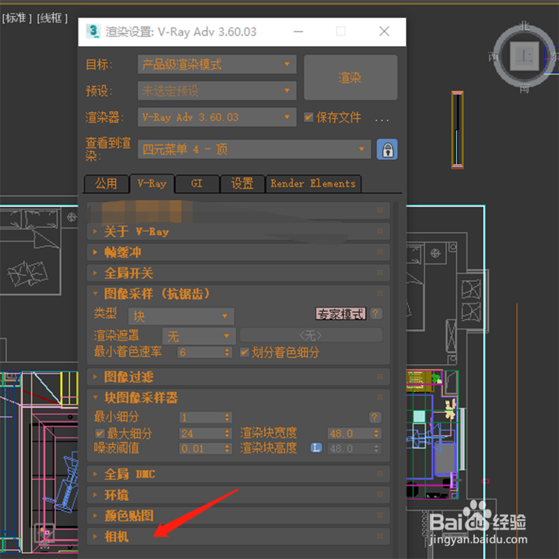This screenshot has height=559, width=559.
Task: Click grip handle on 关于 V-Ray rollout
Action: (380, 231)
